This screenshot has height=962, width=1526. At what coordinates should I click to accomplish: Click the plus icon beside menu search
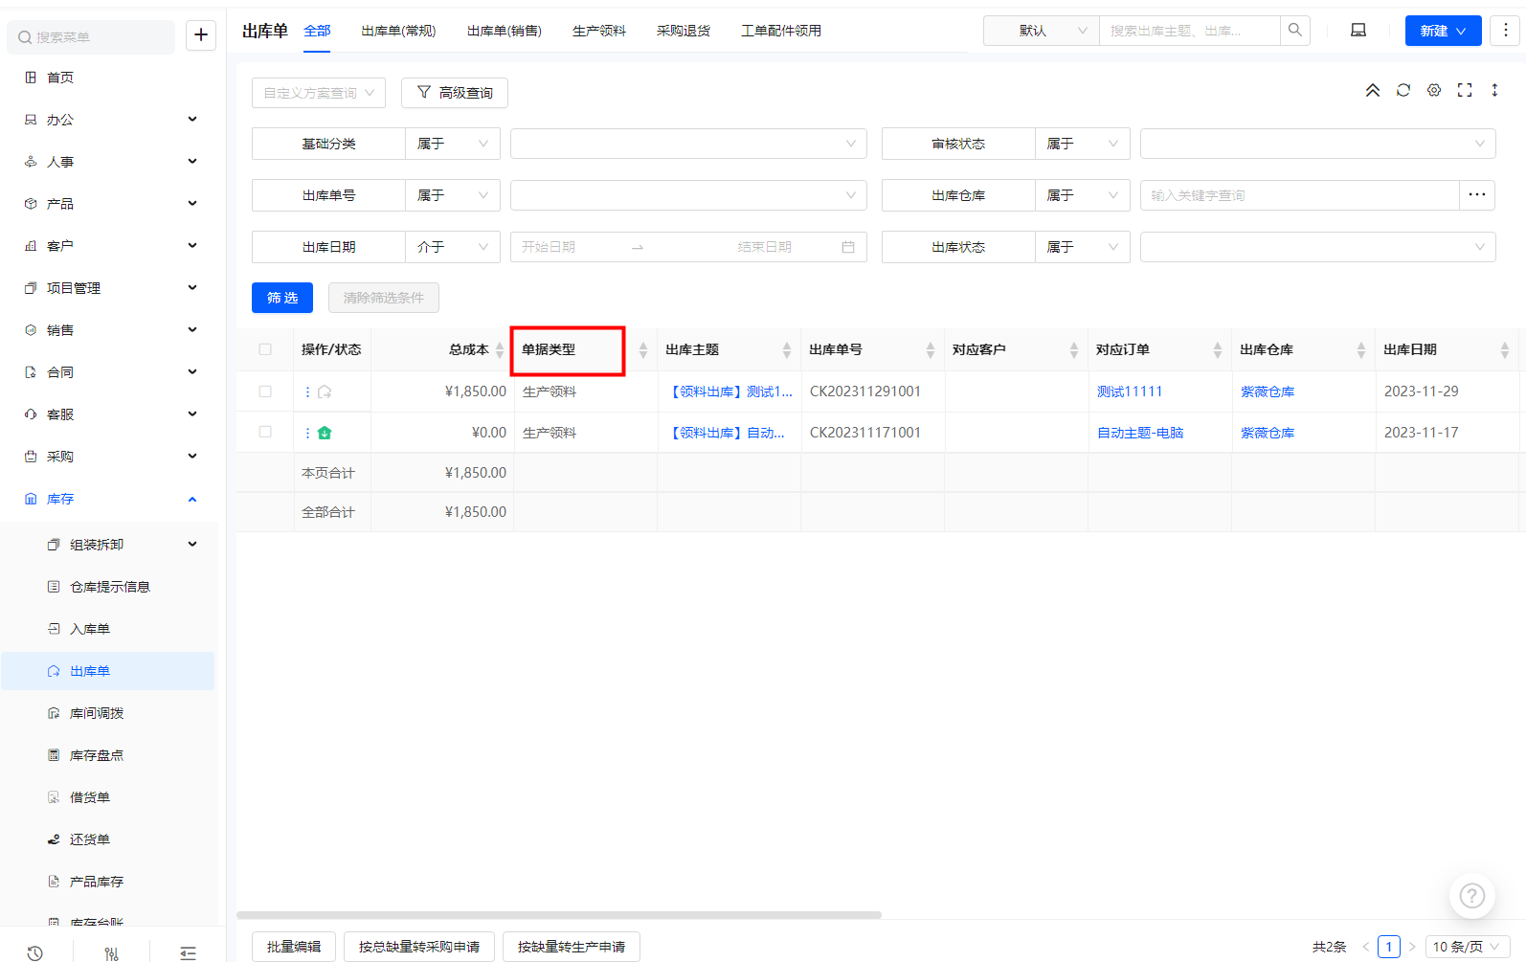(201, 35)
